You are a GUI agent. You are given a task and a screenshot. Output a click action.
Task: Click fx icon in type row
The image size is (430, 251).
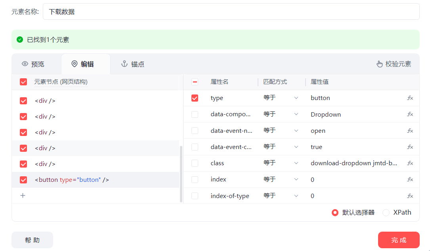[410, 98]
